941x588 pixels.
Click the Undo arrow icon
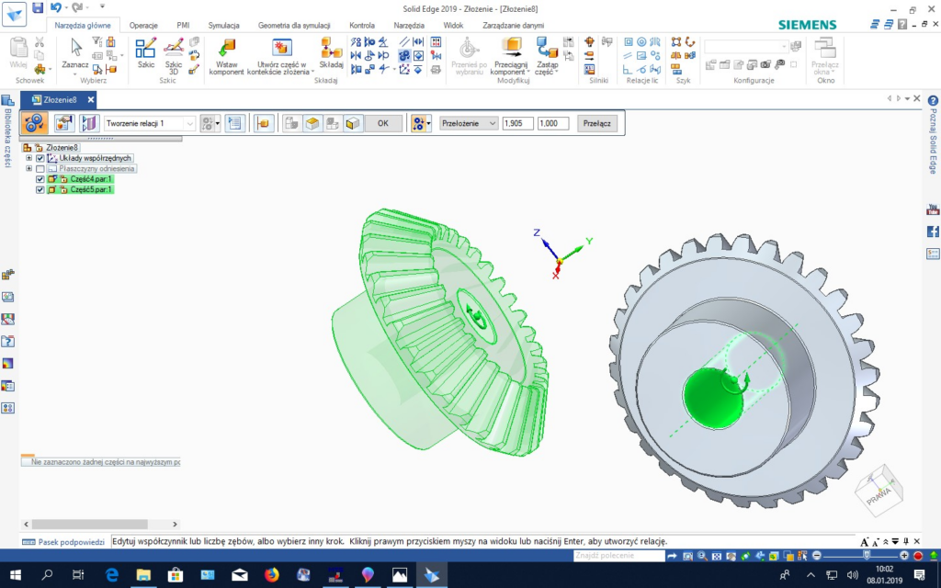pos(55,7)
